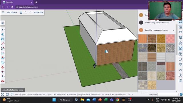This screenshot has height=103, width=183.
Task: Click the active Materials panel icon
Action: pos(180,48)
